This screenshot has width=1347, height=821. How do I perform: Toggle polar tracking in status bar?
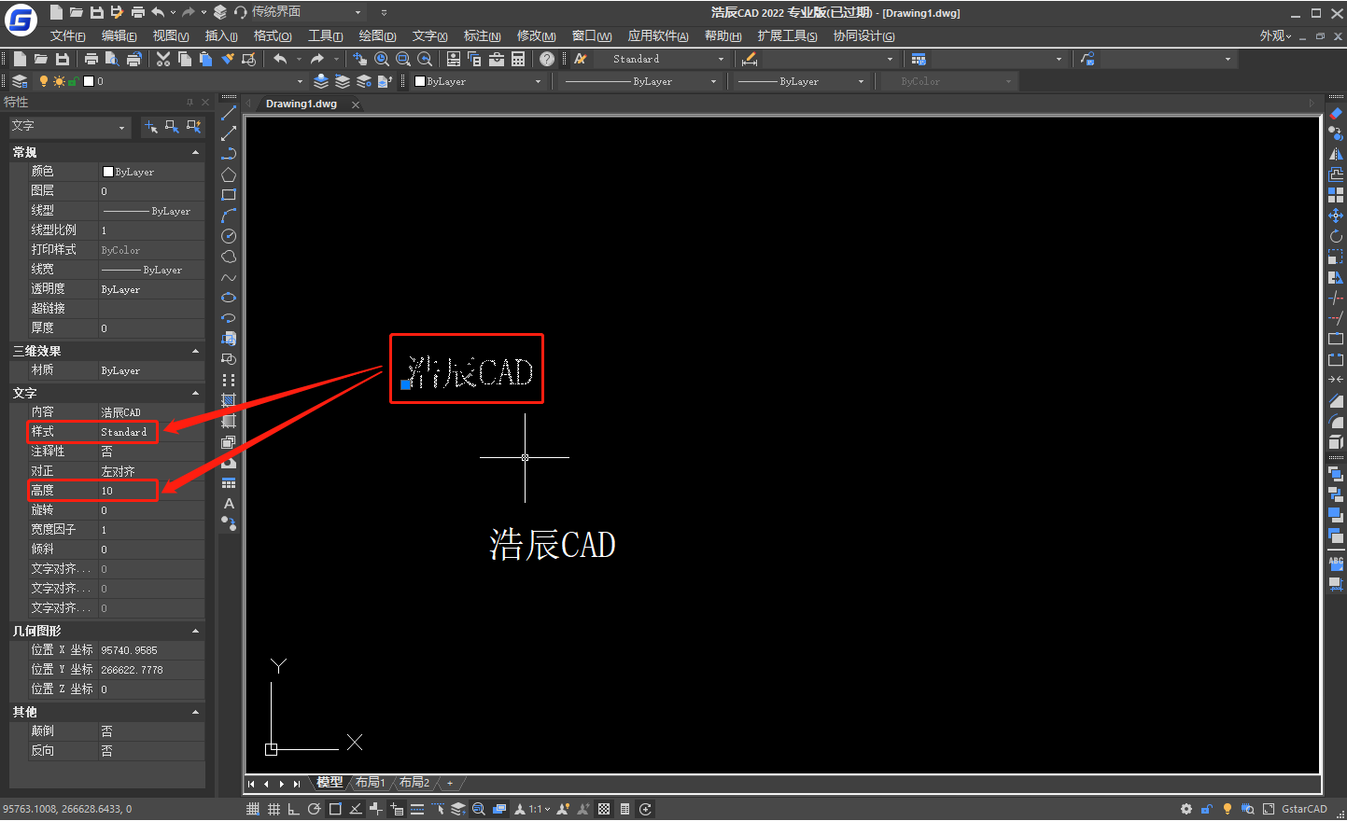(315, 809)
